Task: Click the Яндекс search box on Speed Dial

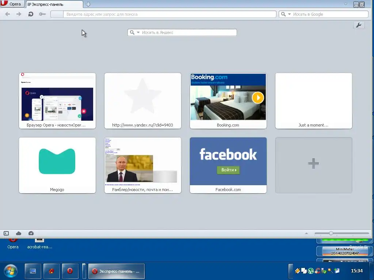Action: pyautogui.click(x=182, y=32)
